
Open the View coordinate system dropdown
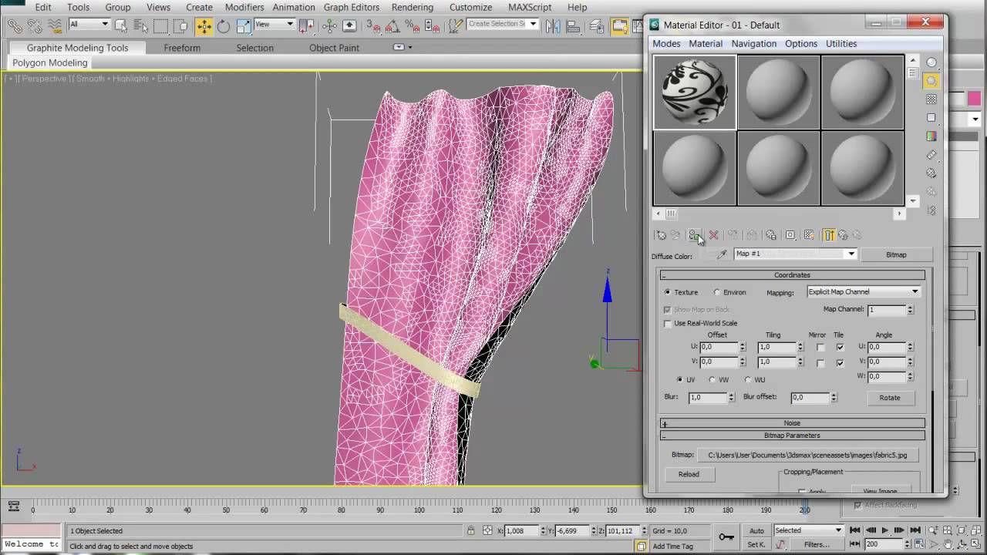[275, 25]
